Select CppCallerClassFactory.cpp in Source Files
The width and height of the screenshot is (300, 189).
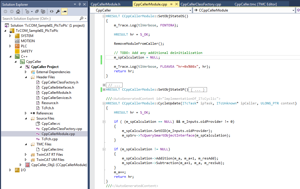(62, 128)
